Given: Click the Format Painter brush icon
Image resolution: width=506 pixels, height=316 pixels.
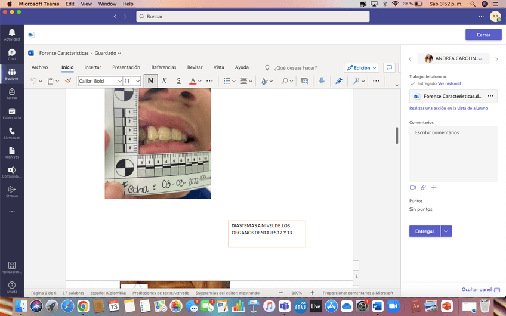Looking at the screenshot, I should tap(67, 81).
